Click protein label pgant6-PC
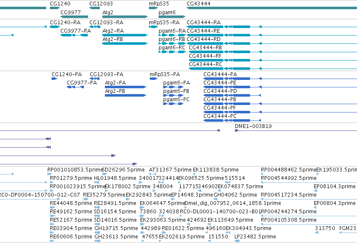 click(x=176, y=100)
